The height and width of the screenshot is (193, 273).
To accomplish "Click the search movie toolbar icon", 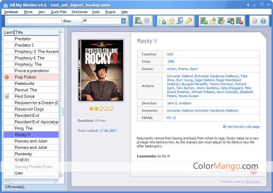I will pyautogui.click(x=138, y=20).
